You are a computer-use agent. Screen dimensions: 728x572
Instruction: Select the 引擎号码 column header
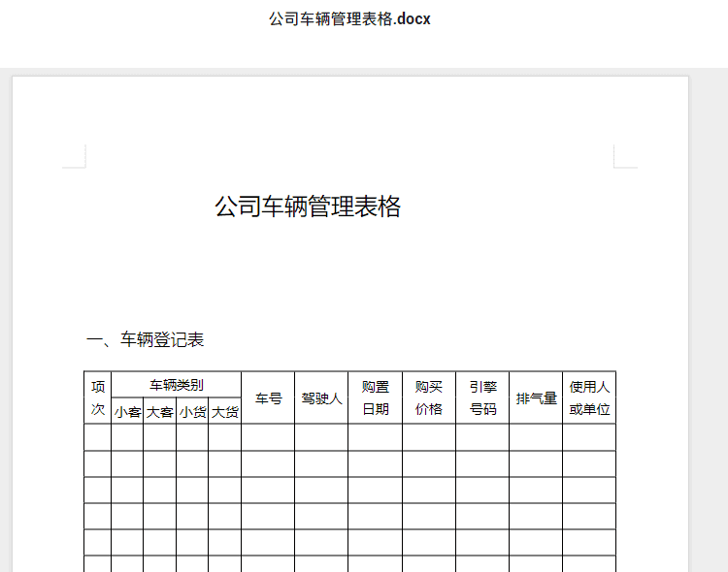(482, 397)
